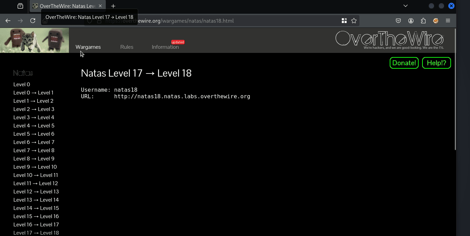Select the OverTheWire Natas browser tab
Screen dimensions: 470x236
(67, 6)
